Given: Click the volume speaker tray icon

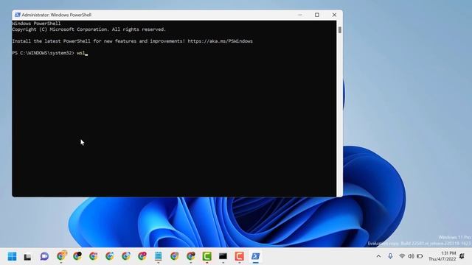Looking at the screenshot, I should click(x=411, y=256).
